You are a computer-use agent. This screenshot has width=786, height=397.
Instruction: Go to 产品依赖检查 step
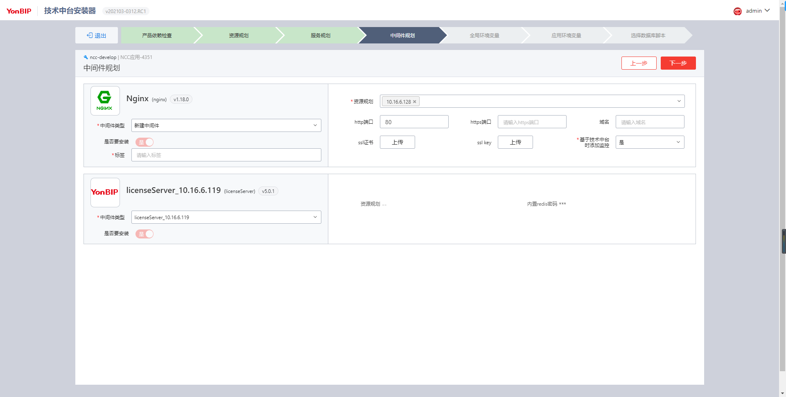coord(157,35)
